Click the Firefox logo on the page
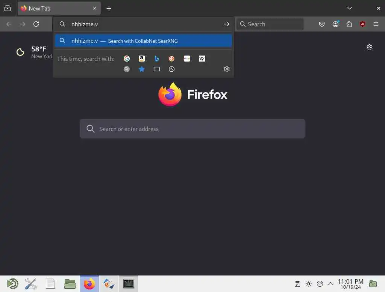The width and height of the screenshot is (385, 292). pos(193,94)
